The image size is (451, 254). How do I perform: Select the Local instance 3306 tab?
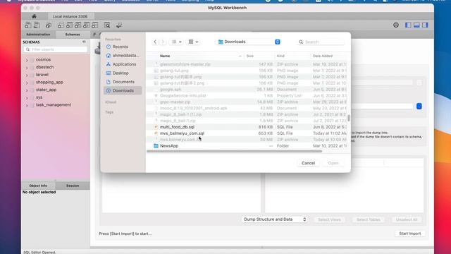(x=70, y=16)
